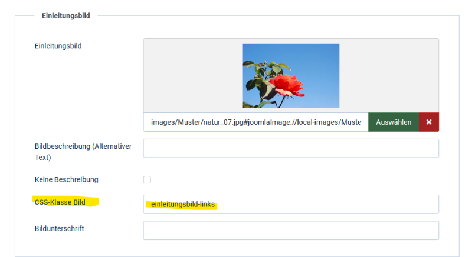The width and height of the screenshot is (472, 257).
Task: Click the Bildunterschrift input field
Action: coord(291,231)
